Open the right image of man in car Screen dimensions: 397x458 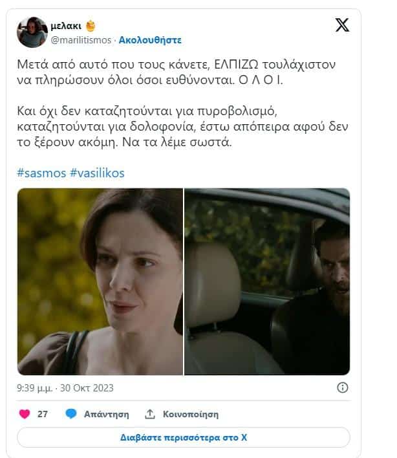pos(267,281)
